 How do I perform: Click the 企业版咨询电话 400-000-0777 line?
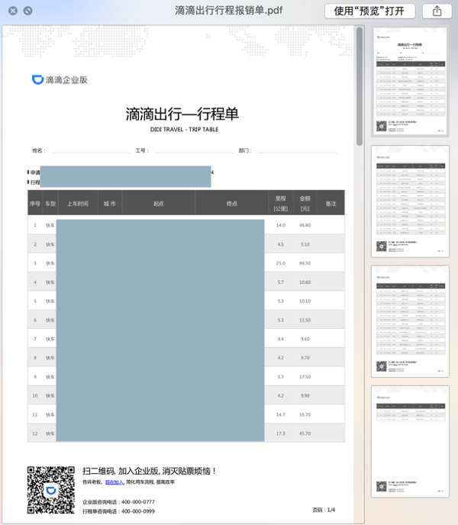(x=118, y=502)
